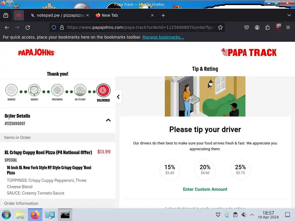This screenshot has width=295, height=221.
Task: Open the clipboard tray icon
Action: tap(235, 215)
